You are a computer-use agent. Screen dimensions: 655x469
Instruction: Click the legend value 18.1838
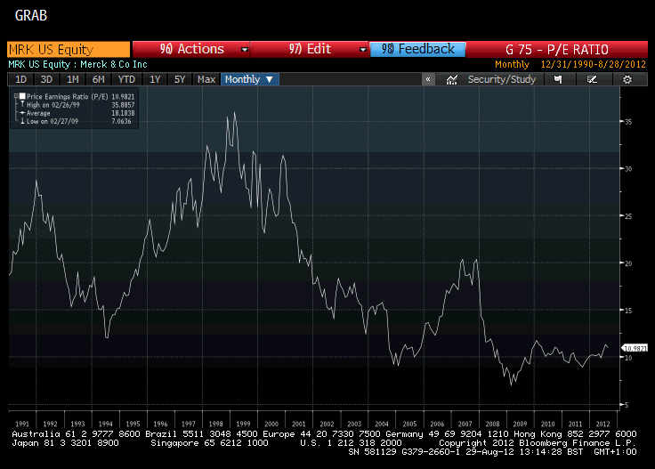coord(123,113)
